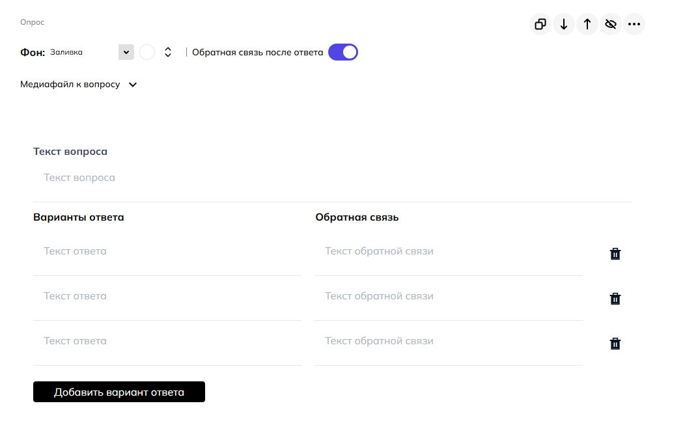Click the Фон: label
The width and height of the screenshot is (685, 423).
pyautogui.click(x=33, y=52)
